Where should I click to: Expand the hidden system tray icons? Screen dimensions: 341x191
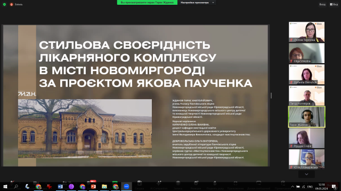pyautogui.click(x=293, y=187)
